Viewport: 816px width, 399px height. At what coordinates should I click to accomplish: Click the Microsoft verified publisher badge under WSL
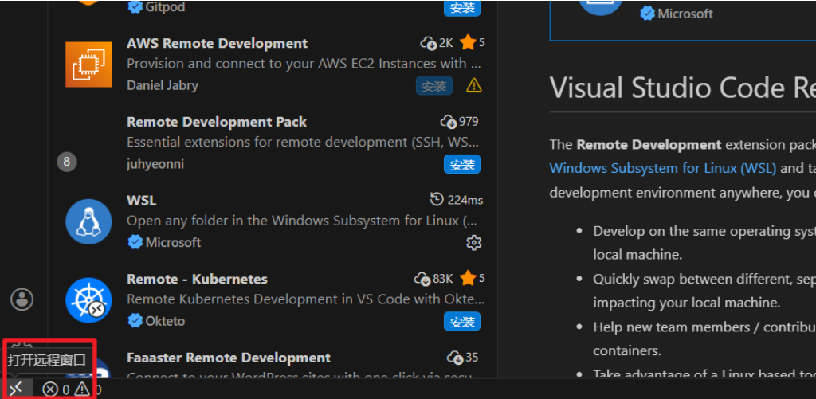tap(135, 242)
